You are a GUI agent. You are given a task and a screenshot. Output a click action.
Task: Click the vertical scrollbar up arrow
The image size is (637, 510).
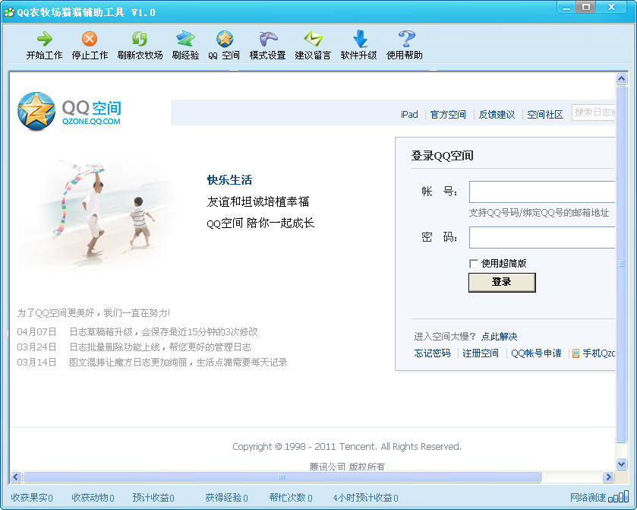point(621,78)
